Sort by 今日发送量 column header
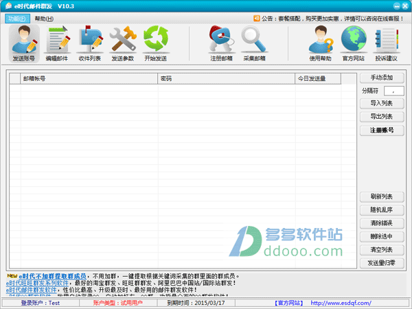 (318, 78)
